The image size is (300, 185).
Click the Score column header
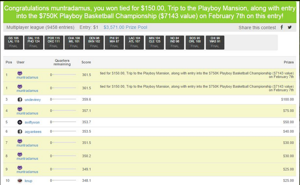[x=86, y=62]
